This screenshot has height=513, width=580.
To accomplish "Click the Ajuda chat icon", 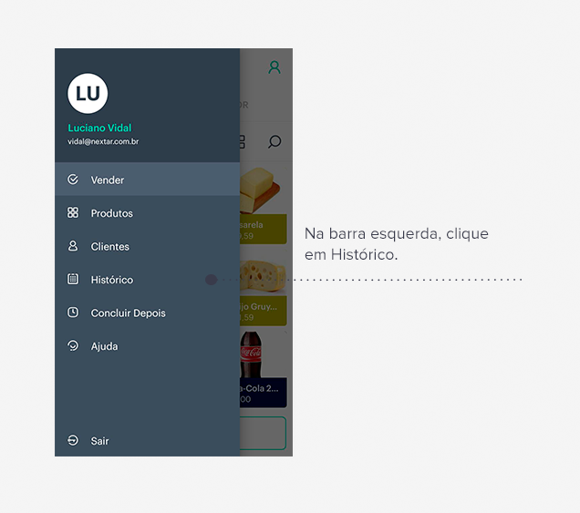I will pos(73,345).
